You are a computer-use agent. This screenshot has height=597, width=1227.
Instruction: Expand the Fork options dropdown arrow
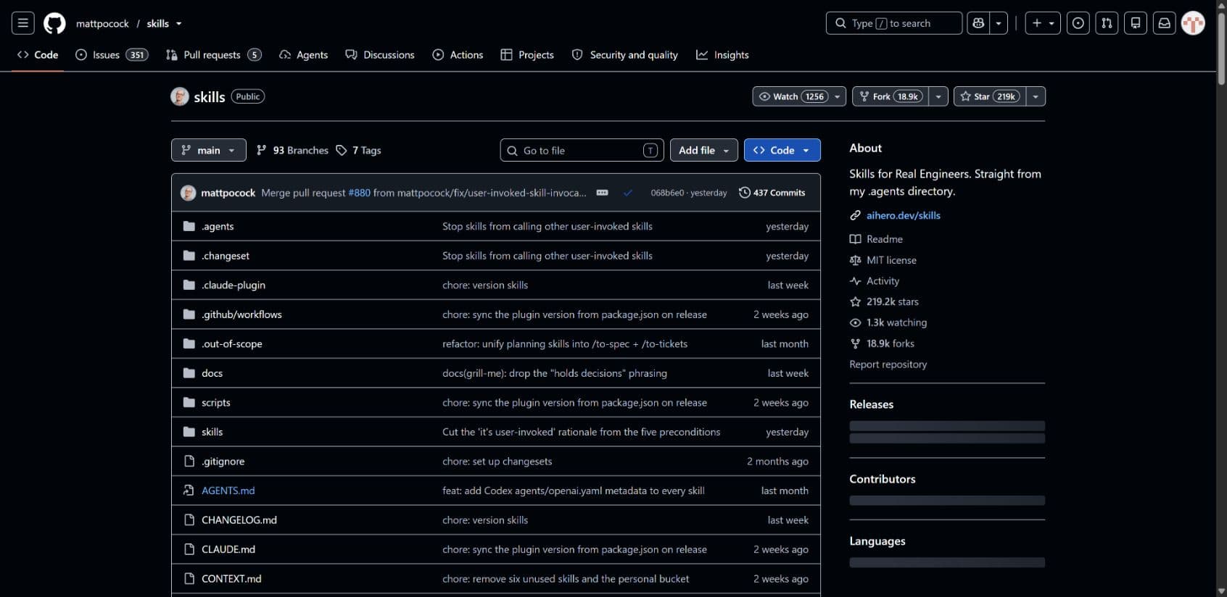[938, 96]
